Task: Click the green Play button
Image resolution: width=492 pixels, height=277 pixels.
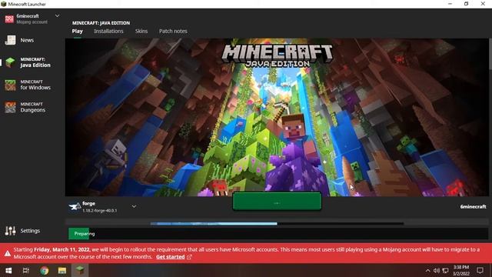Action: pyautogui.click(x=277, y=202)
